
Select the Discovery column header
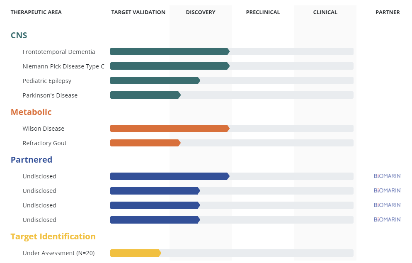[201, 12]
